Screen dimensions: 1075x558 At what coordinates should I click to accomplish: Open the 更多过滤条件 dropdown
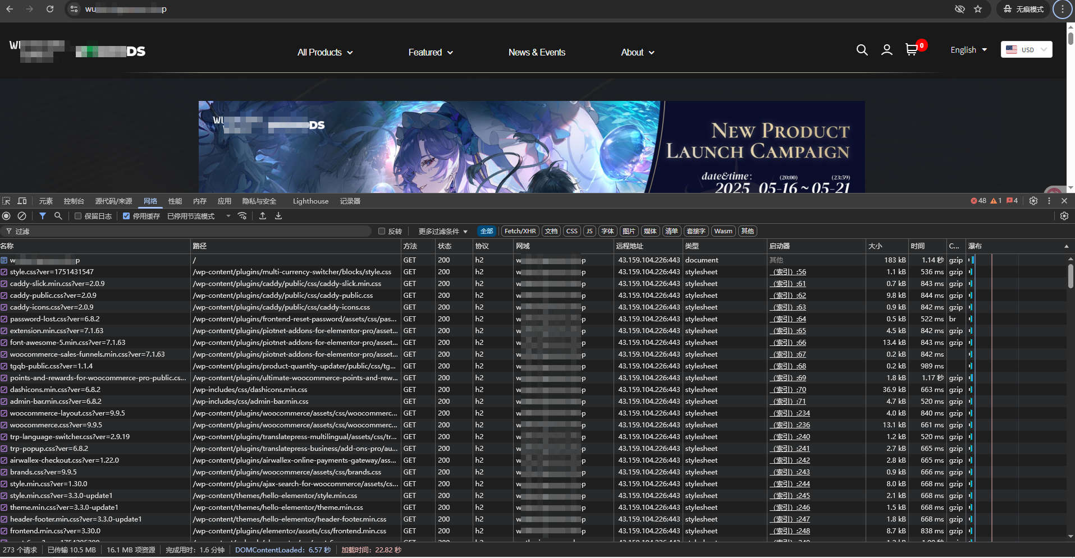coord(442,231)
